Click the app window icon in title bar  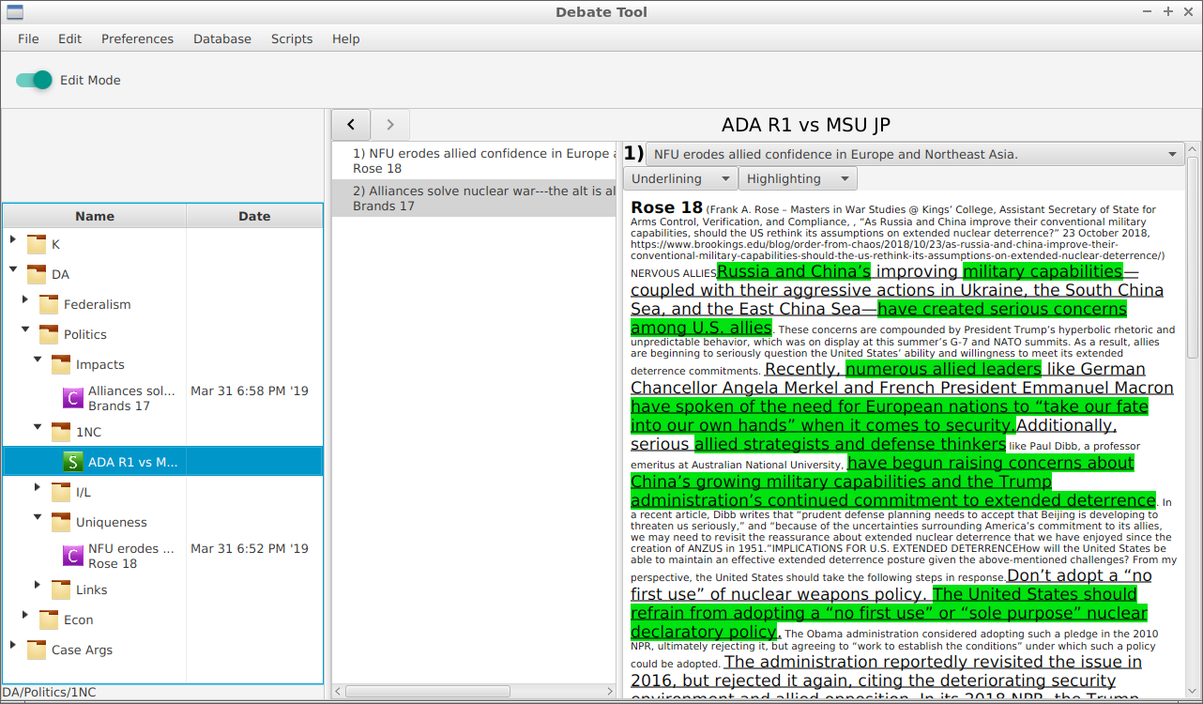pos(15,12)
